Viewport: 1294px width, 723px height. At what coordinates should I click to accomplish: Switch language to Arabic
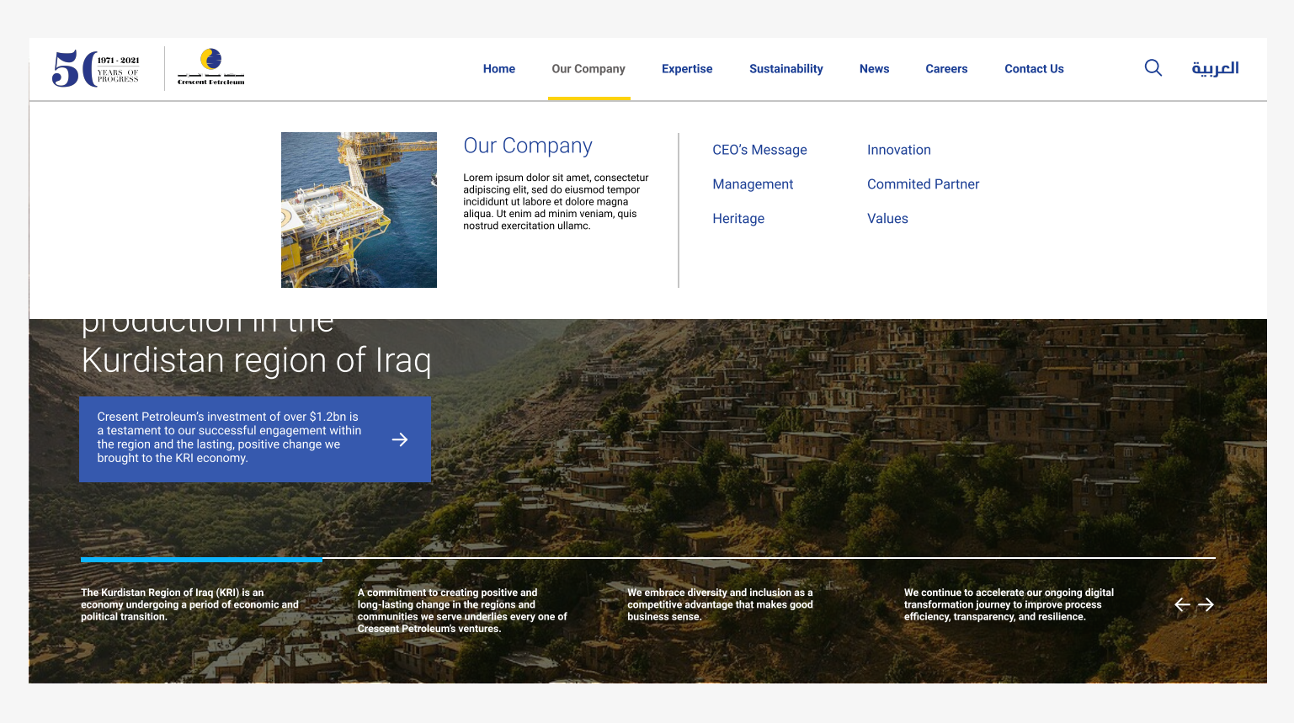(1215, 68)
